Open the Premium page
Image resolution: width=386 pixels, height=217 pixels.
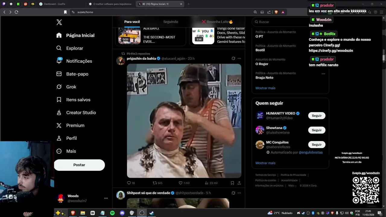(x=71, y=125)
